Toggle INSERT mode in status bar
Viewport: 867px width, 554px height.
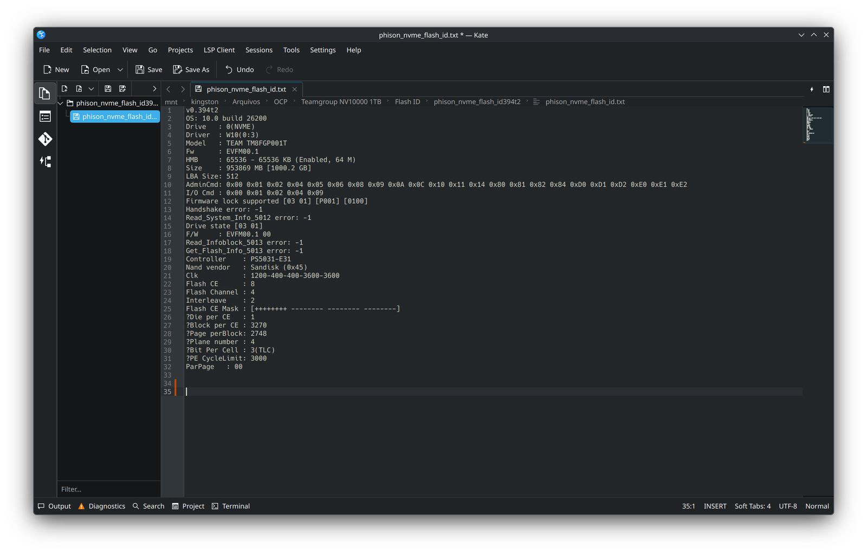tap(715, 506)
